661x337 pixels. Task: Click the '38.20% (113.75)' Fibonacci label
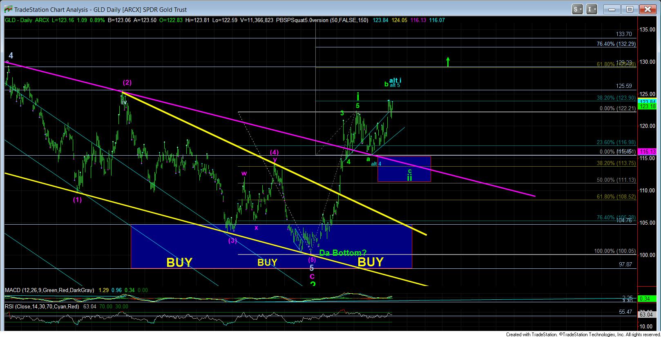(616, 163)
